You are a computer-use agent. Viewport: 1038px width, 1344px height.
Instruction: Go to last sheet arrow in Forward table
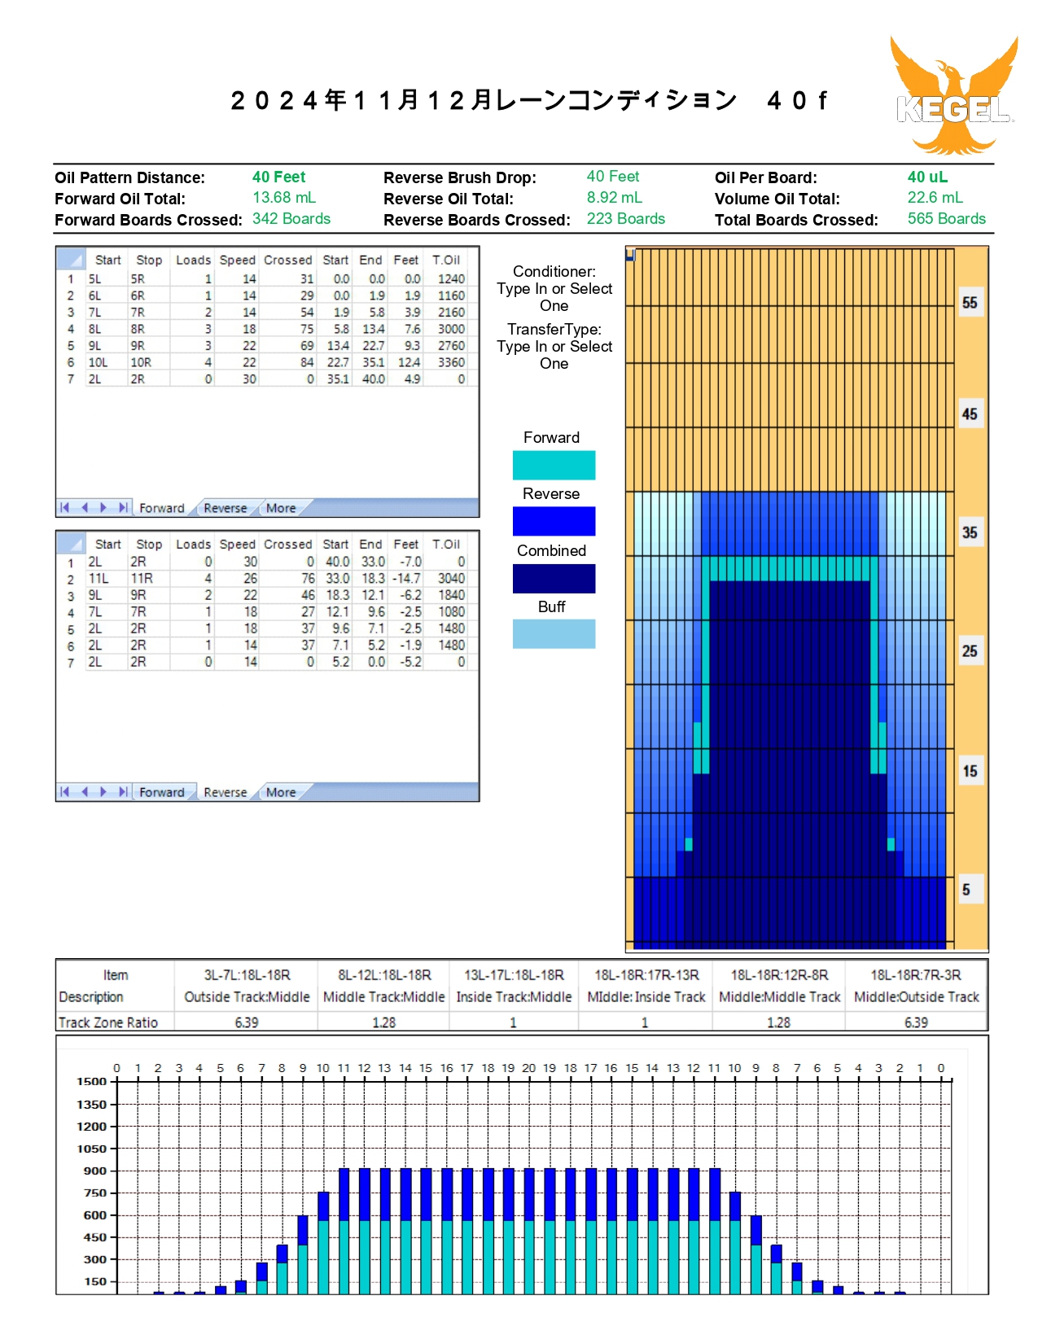[123, 507]
